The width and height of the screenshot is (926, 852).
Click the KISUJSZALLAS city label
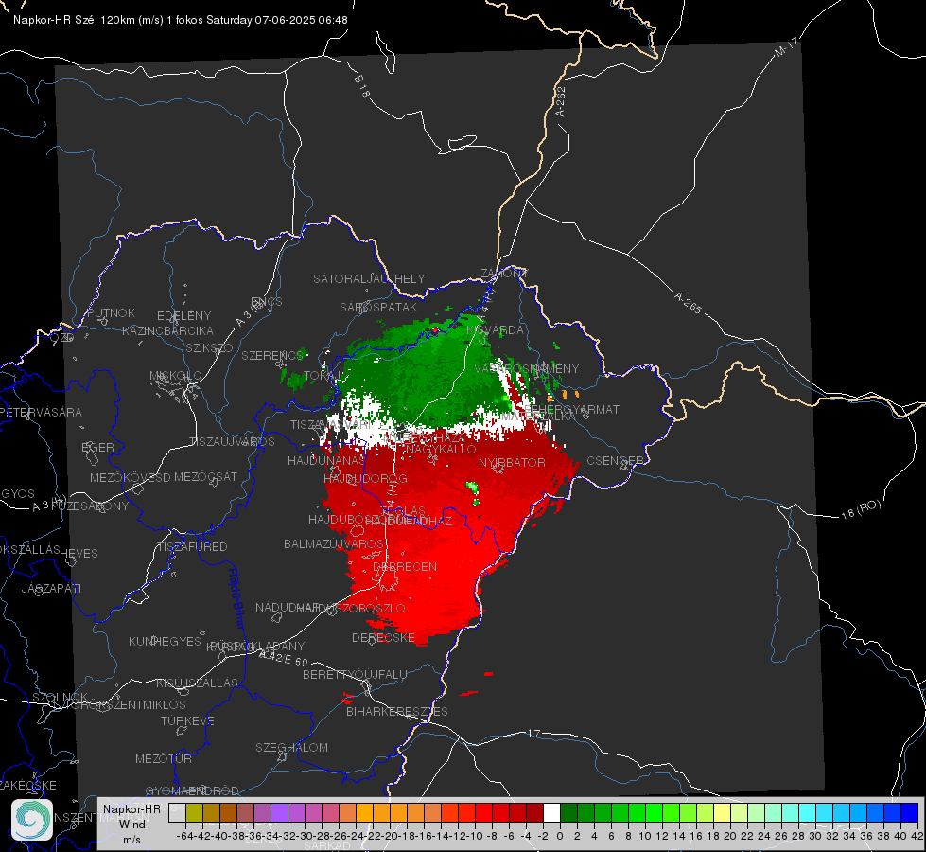point(197,683)
